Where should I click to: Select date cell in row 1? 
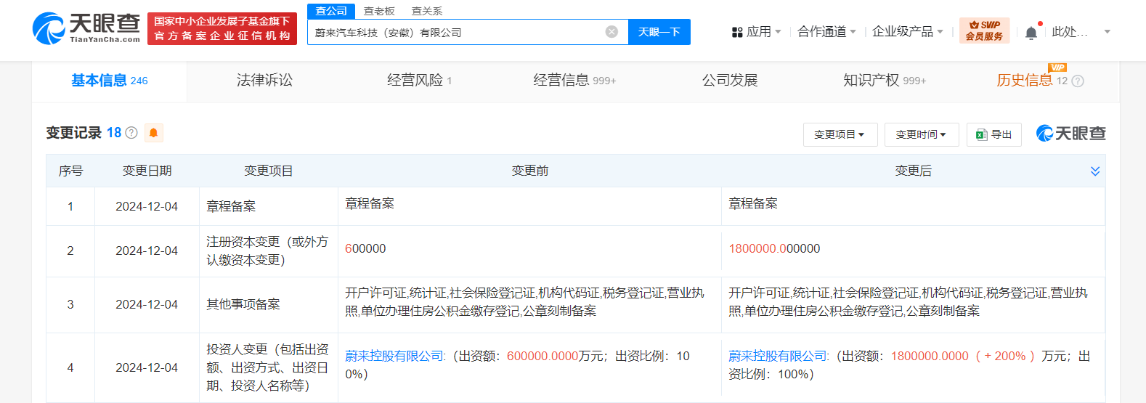(147, 206)
